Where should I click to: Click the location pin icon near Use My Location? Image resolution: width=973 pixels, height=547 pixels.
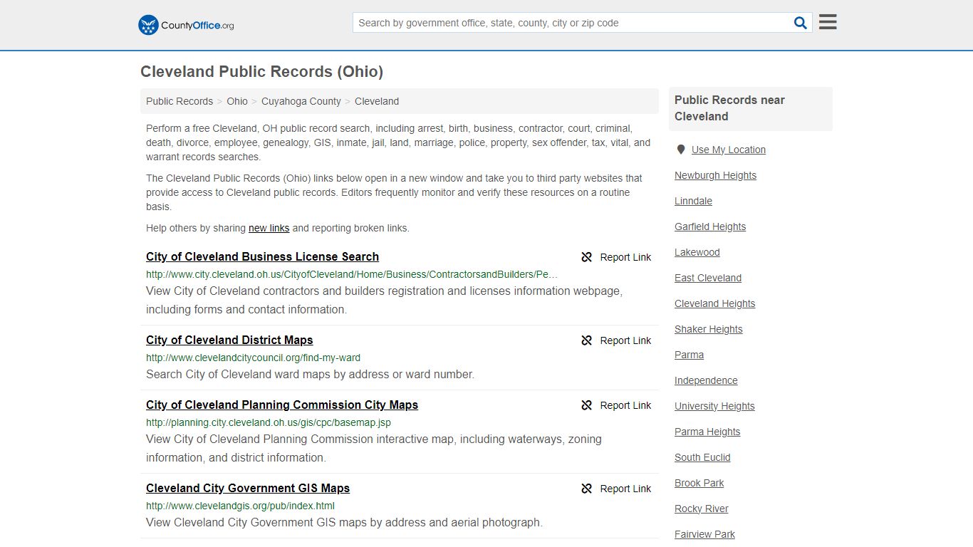point(681,150)
